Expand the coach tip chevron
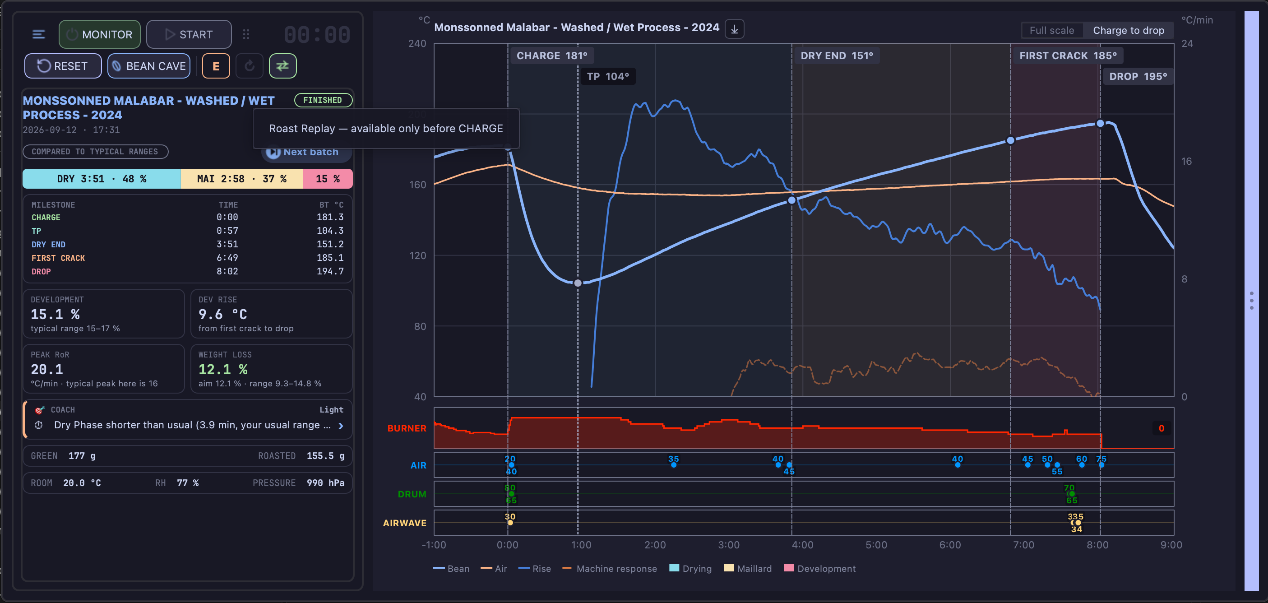 point(341,426)
